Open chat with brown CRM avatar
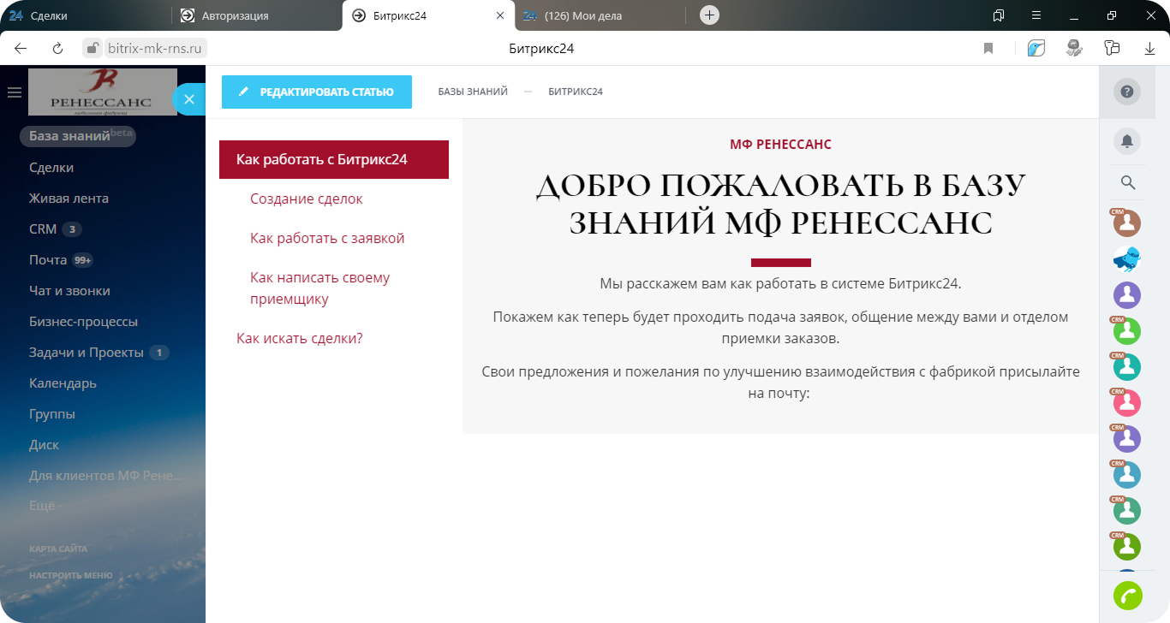The height and width of the screenshot is (623, 1170). click(1126, 223)
